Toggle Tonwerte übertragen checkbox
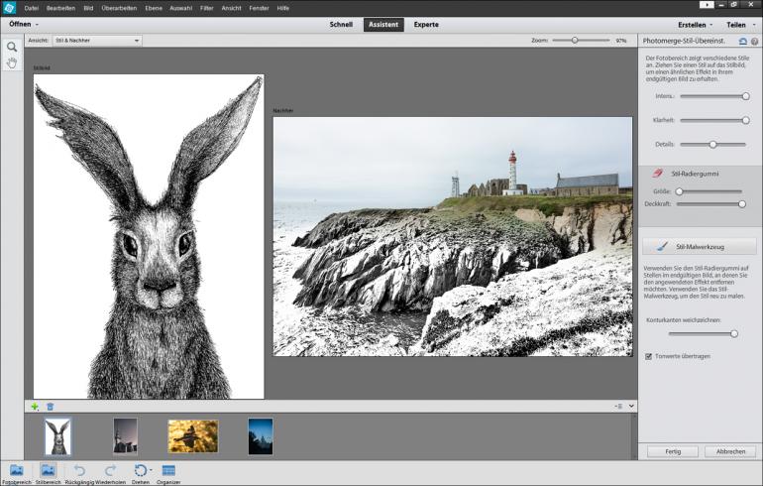Viewport: 763px width, 486px height. click(648, 356)
